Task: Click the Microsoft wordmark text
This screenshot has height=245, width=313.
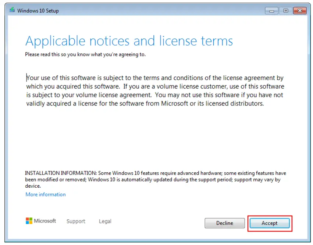Action: pyautogui.click(x=46, y=221)
